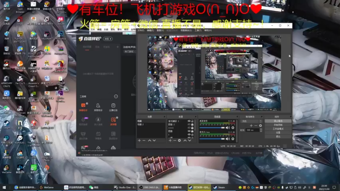Toggle visibility eye of 图像 2 source

tap(189, 124)
